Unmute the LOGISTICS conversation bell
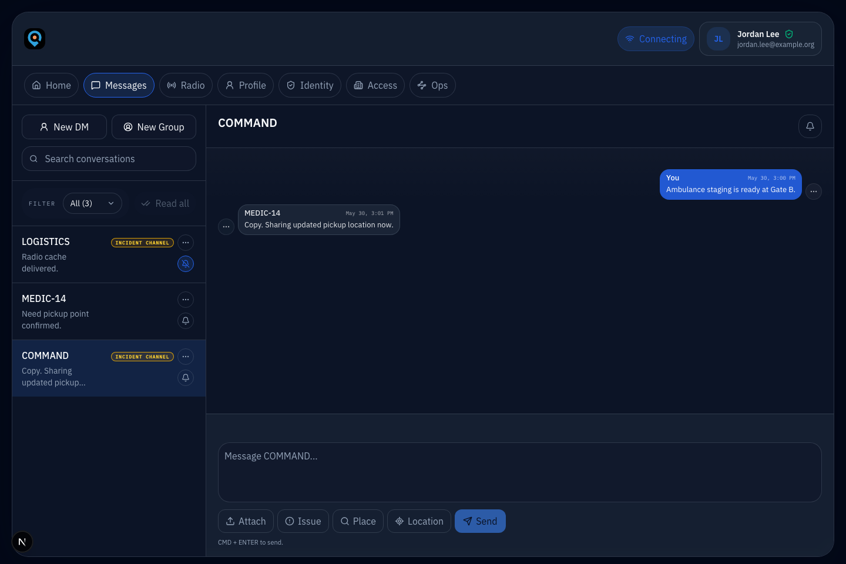The height and width of the screenshot is (564, 846). (186, 264)
